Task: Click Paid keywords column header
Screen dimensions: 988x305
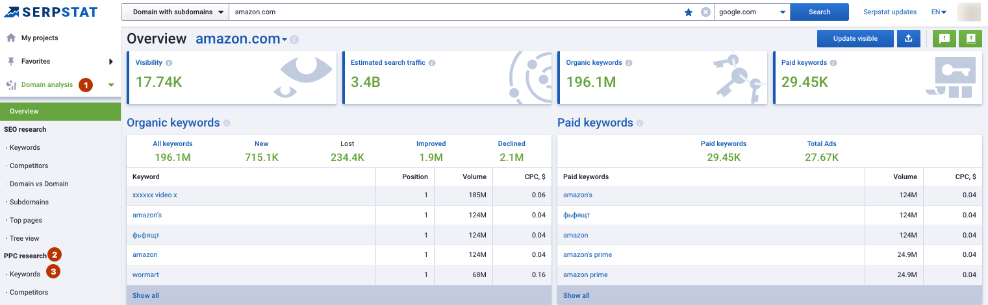Action: click(586, 177)
